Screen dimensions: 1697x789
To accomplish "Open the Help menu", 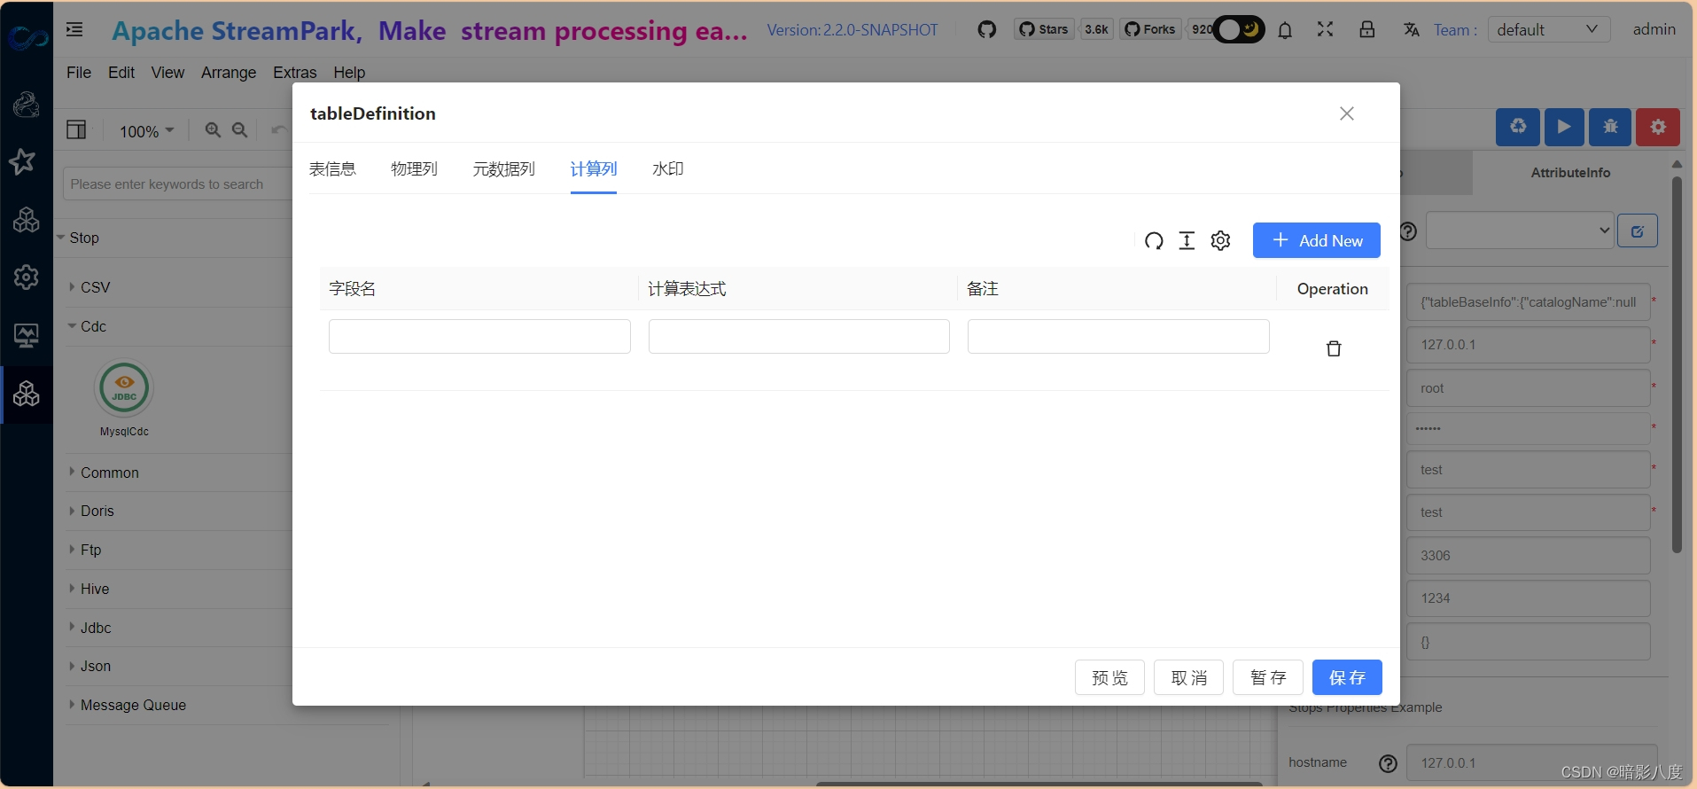I will (349, 73).
